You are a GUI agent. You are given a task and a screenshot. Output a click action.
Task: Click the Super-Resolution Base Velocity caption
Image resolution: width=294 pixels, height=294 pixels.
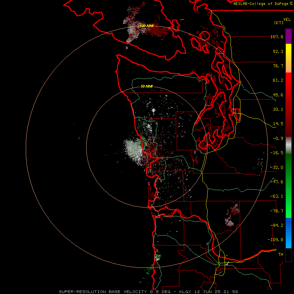click(x=149, y=292)
